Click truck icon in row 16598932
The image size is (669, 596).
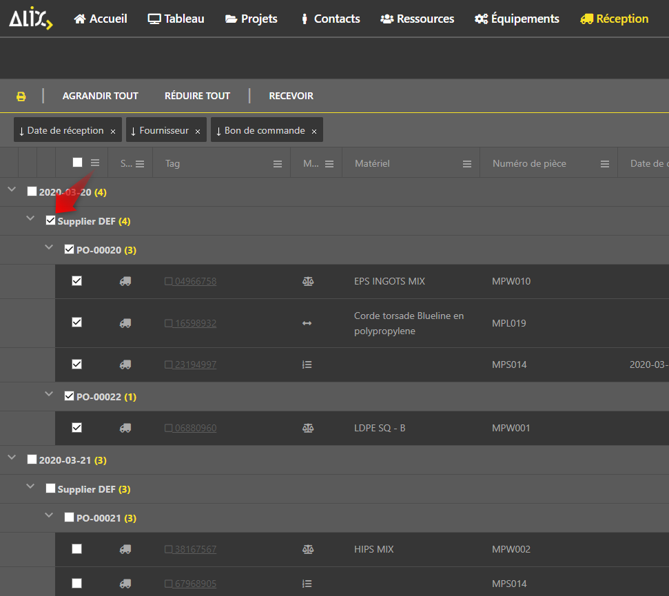click(125, 323)
